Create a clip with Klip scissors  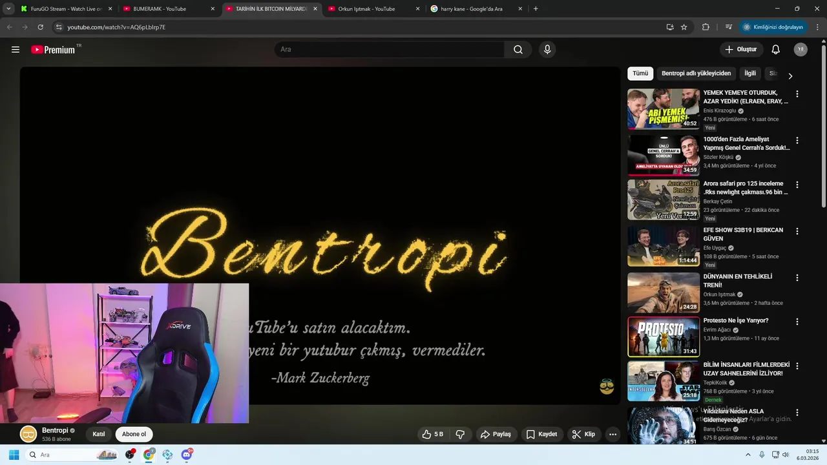(x=583, y=435)
